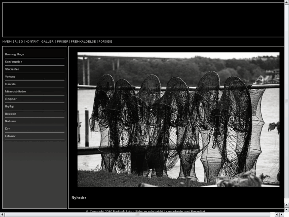
Task: View the Bryllup gallery
Action: (10, 106)
